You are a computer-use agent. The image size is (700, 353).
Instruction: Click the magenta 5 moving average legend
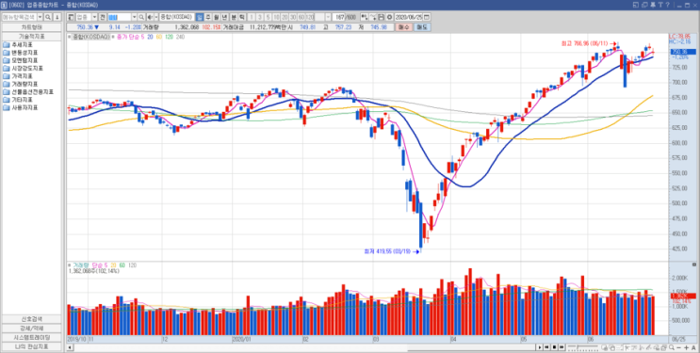pyautogui.click(x=142, y=37)
